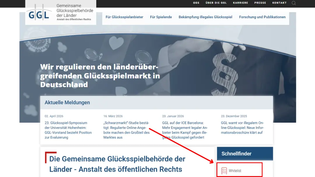Open 23. Glücksspiel-Symposium news article
The image size is (315, 177).
[68, 130]
